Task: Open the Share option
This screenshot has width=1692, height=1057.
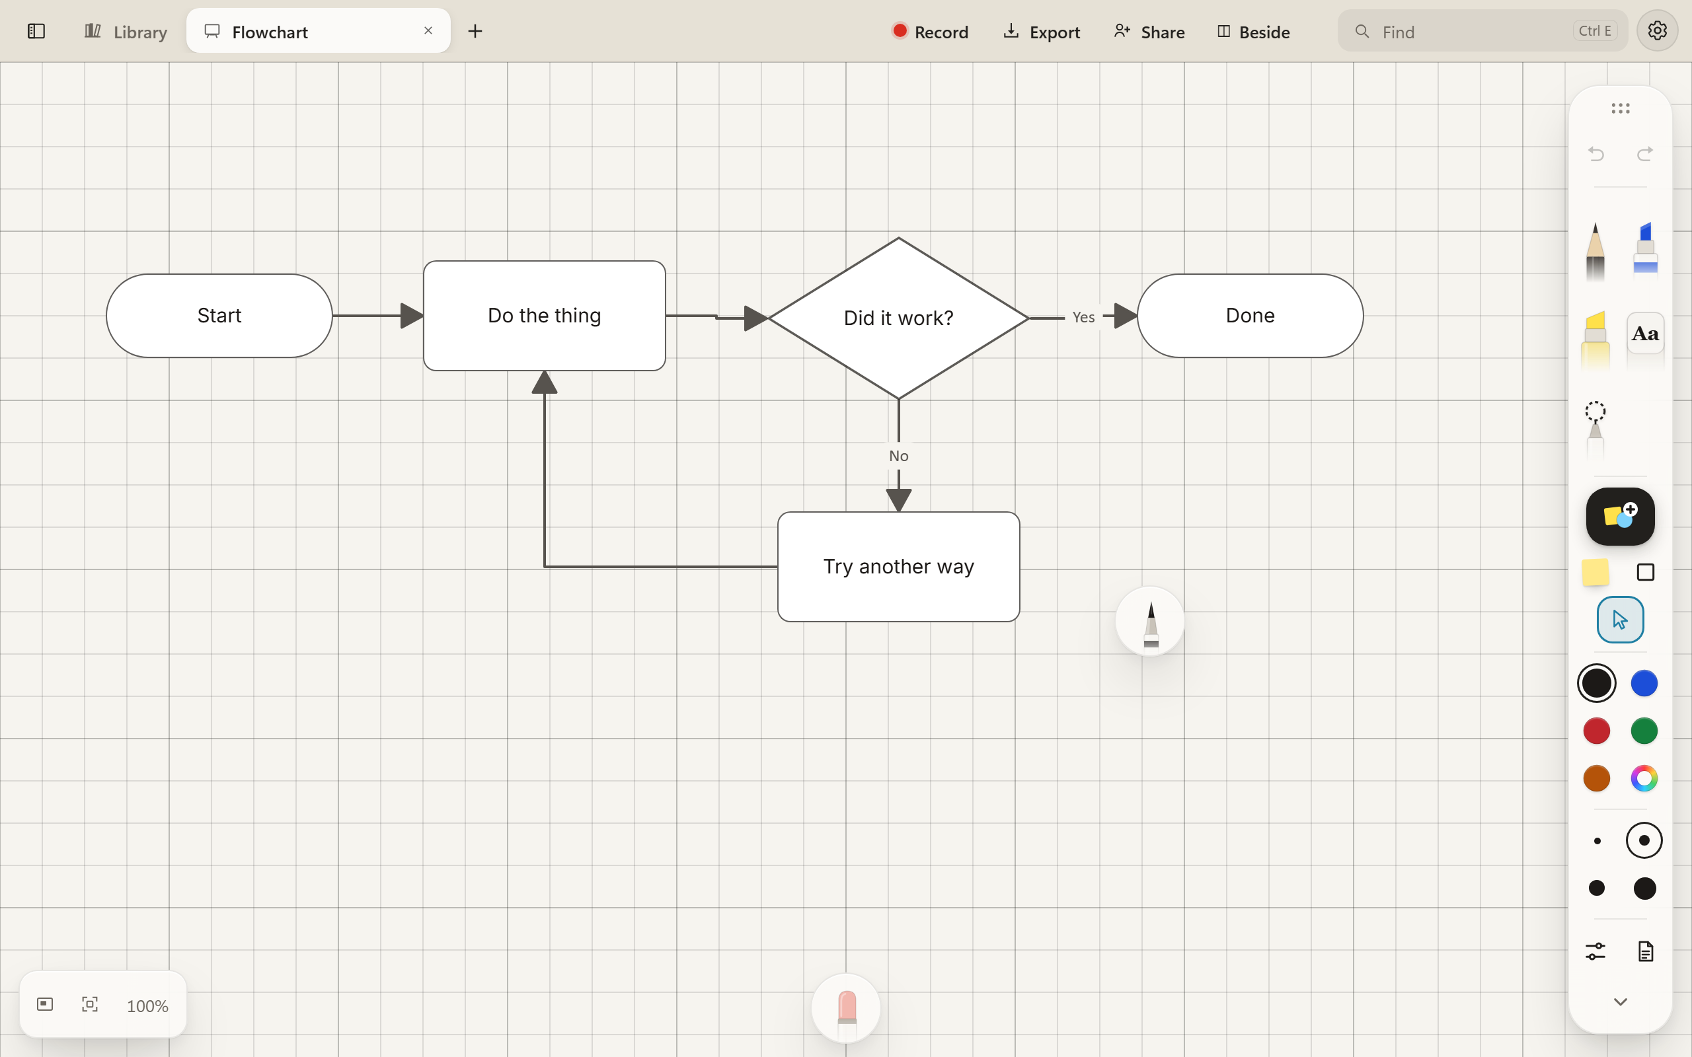Action: pos(1149,32)
